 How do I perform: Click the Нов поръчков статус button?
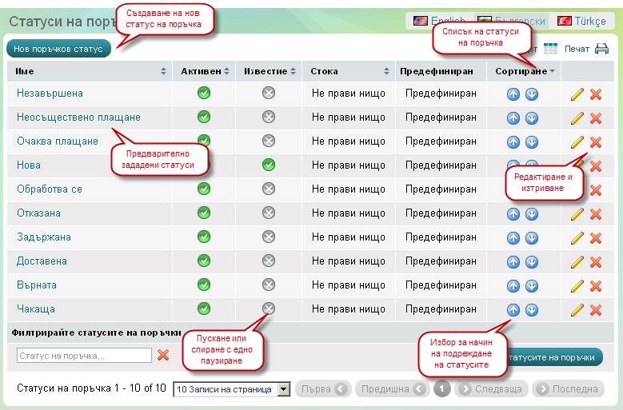58,49
